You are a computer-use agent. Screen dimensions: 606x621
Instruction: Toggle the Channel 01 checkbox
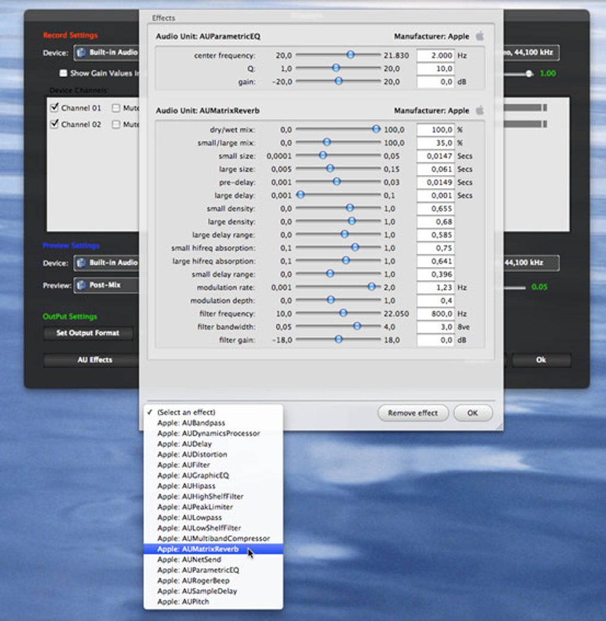(x=54, y=107)
